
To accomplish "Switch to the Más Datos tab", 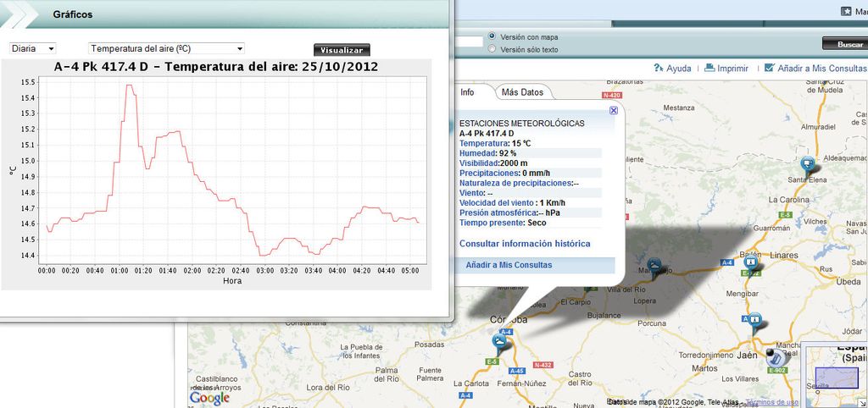I will 522,92.
